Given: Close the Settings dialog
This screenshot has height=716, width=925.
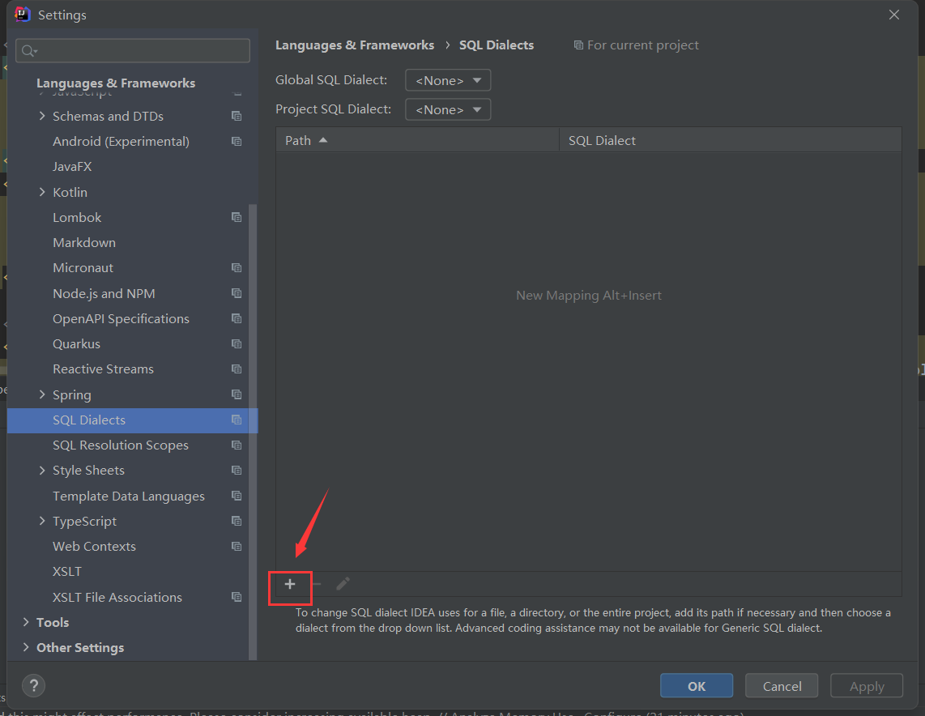Looking at the screenshot, I should (x=894, y=15).
